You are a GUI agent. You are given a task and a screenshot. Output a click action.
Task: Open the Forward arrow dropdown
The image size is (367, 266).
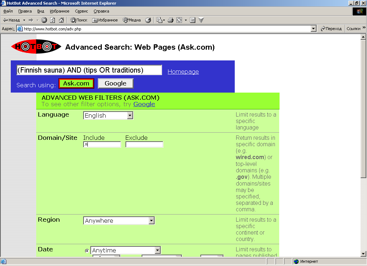[x=37, y=20]
